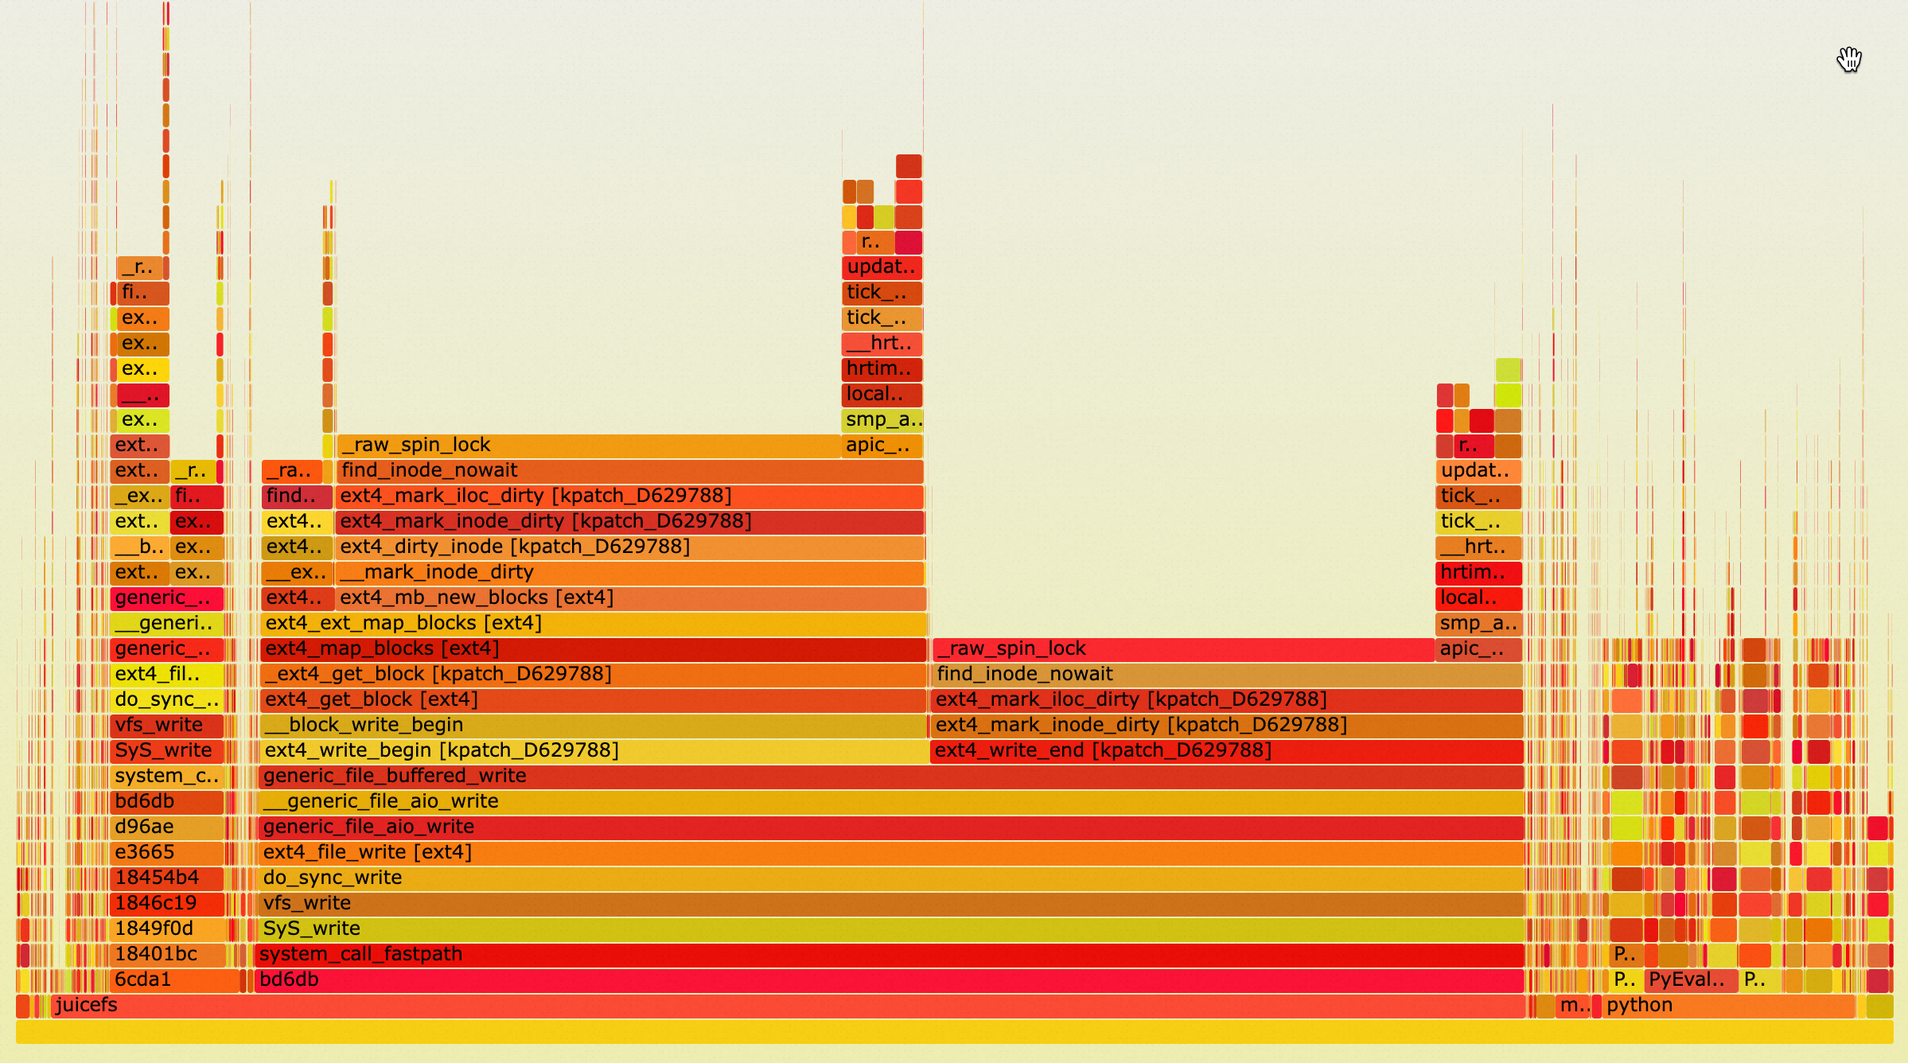1908x1063 pixels.
Task: Select the wide do_sync_write frame
Action: coord(891,878)
